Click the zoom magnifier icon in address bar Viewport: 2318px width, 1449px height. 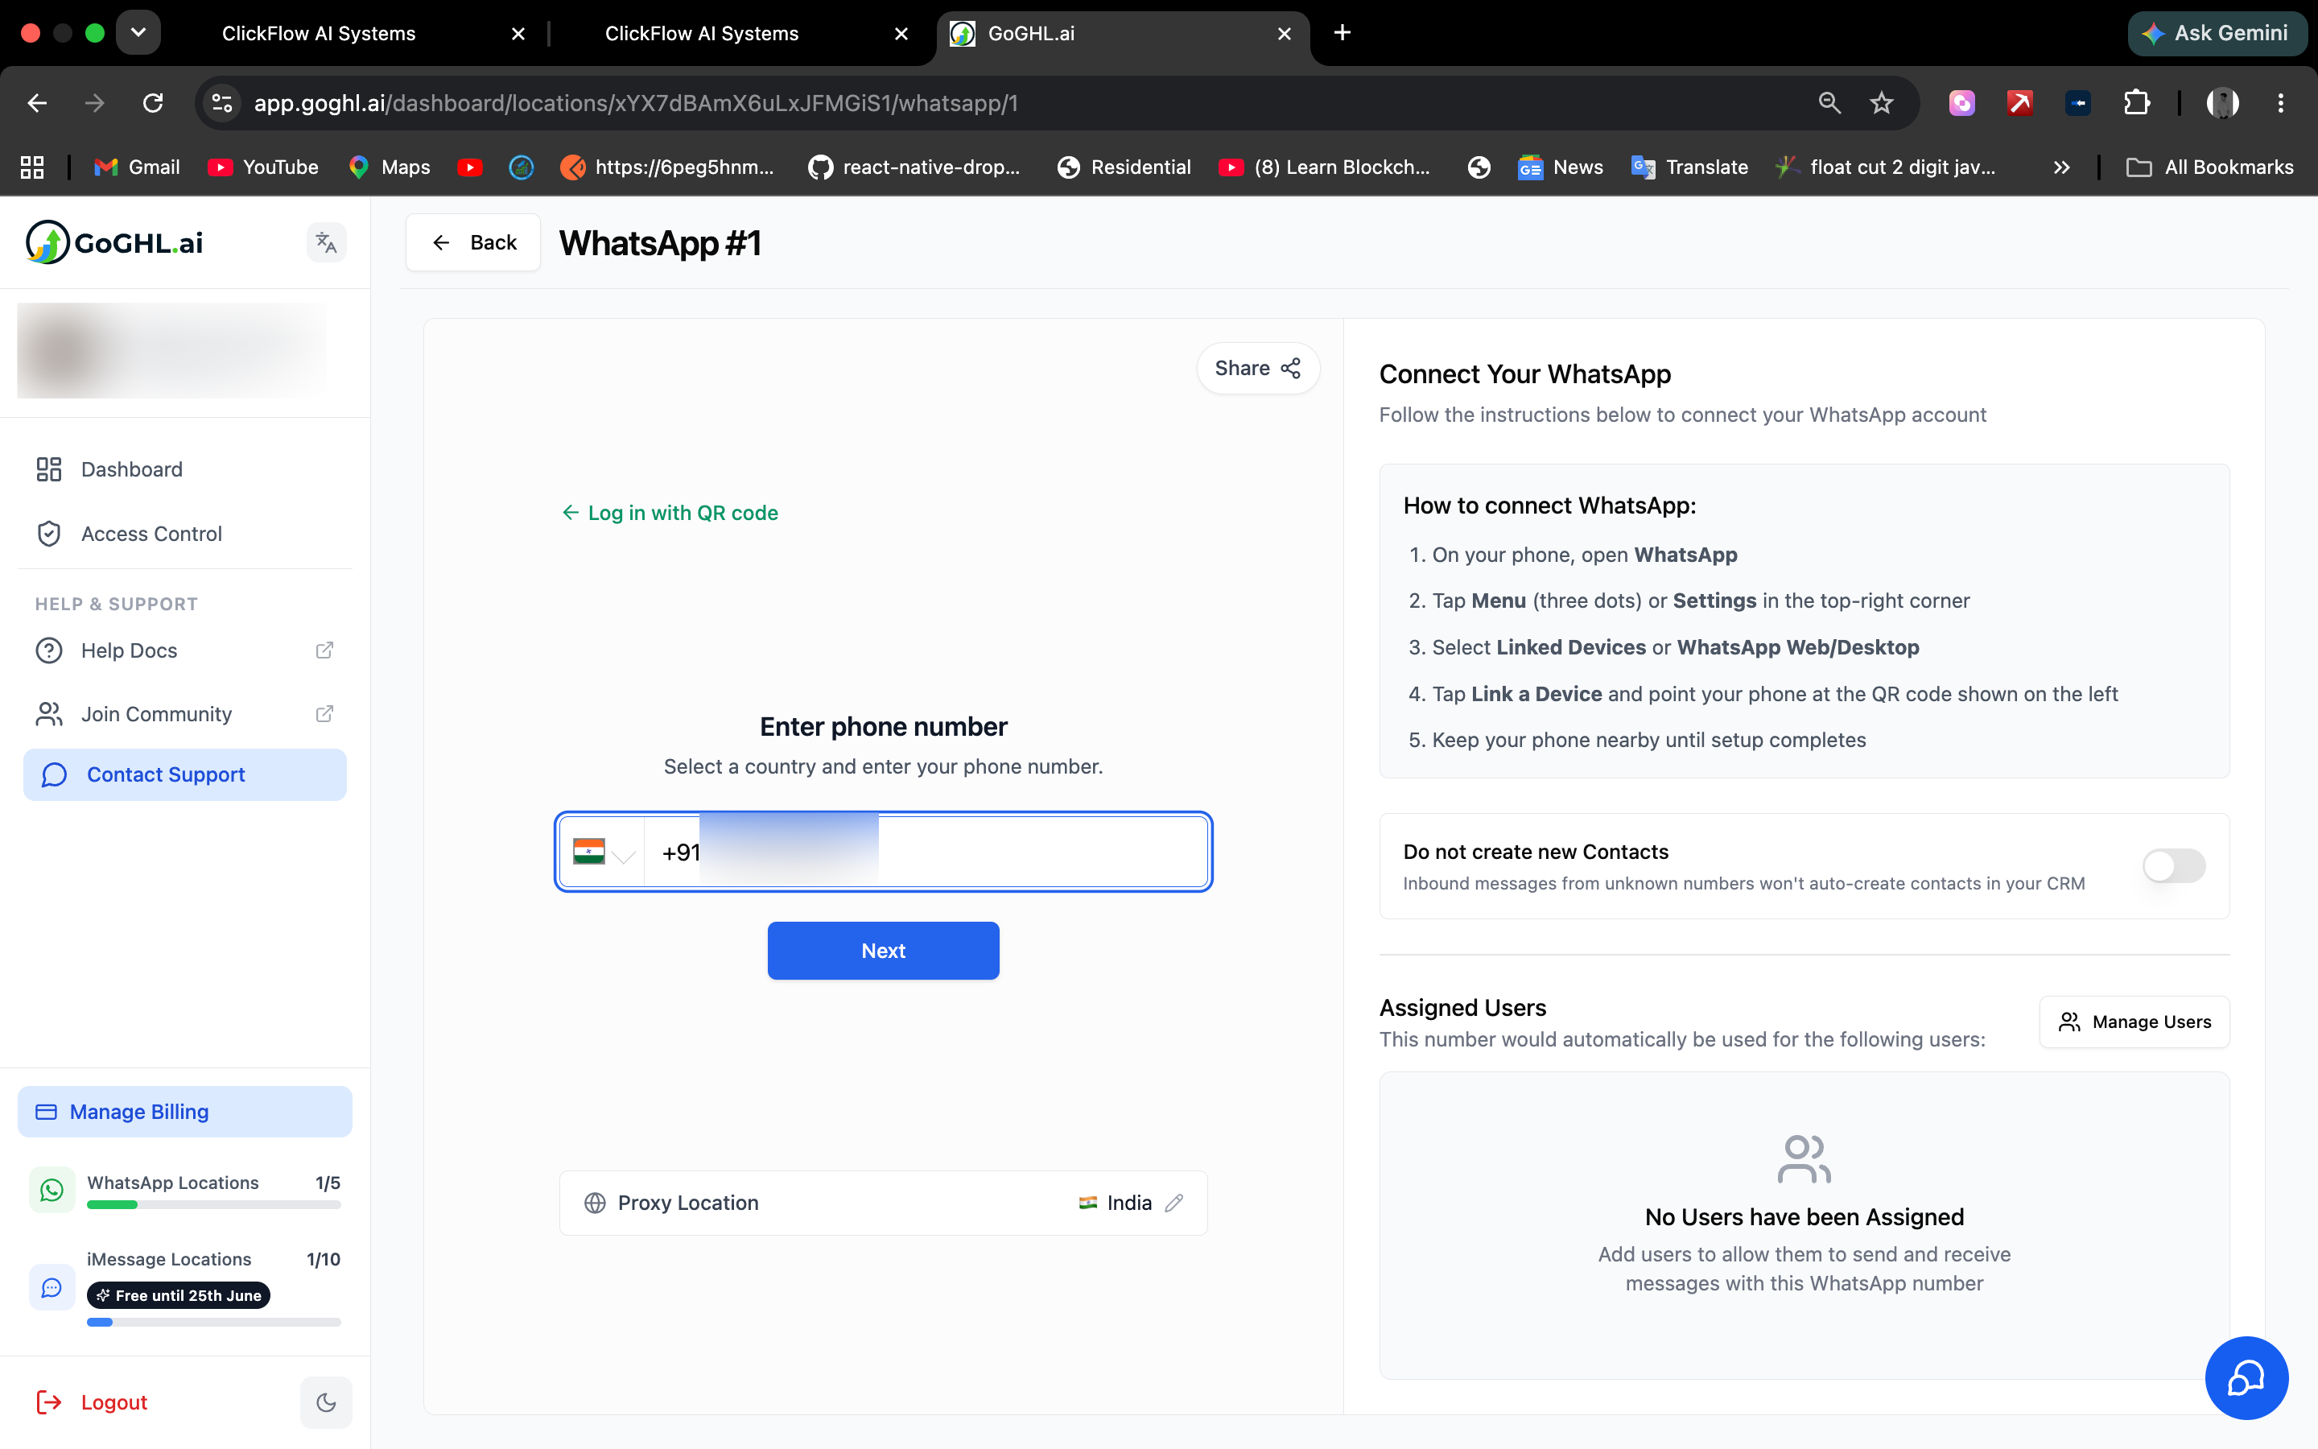click(1829, 102)
